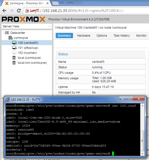Screen dimensions: 149x160
Task: Close the PuTTY window
Action: tap(139, 99)
